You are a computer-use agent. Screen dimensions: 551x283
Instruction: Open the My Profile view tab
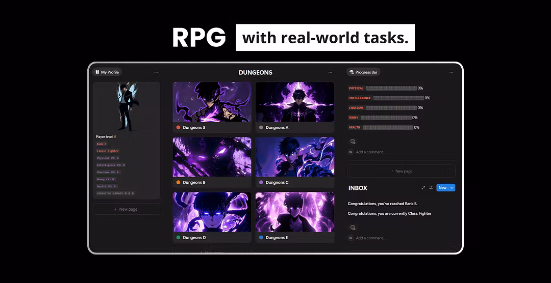pos(107,72)
